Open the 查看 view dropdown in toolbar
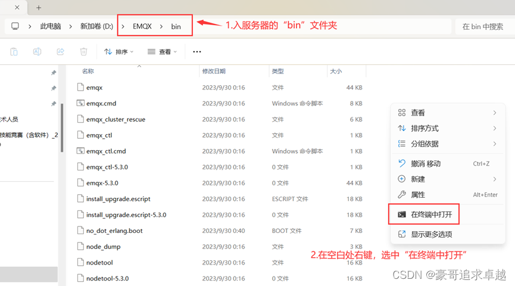Screen dimensions: 515x286 click(x=163, y=52)
